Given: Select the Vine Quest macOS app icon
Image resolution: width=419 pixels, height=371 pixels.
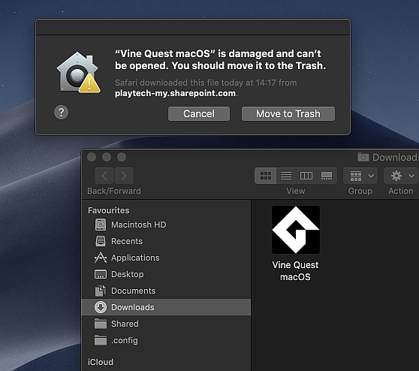Looking at the screenshot, I should coord(296,230).
